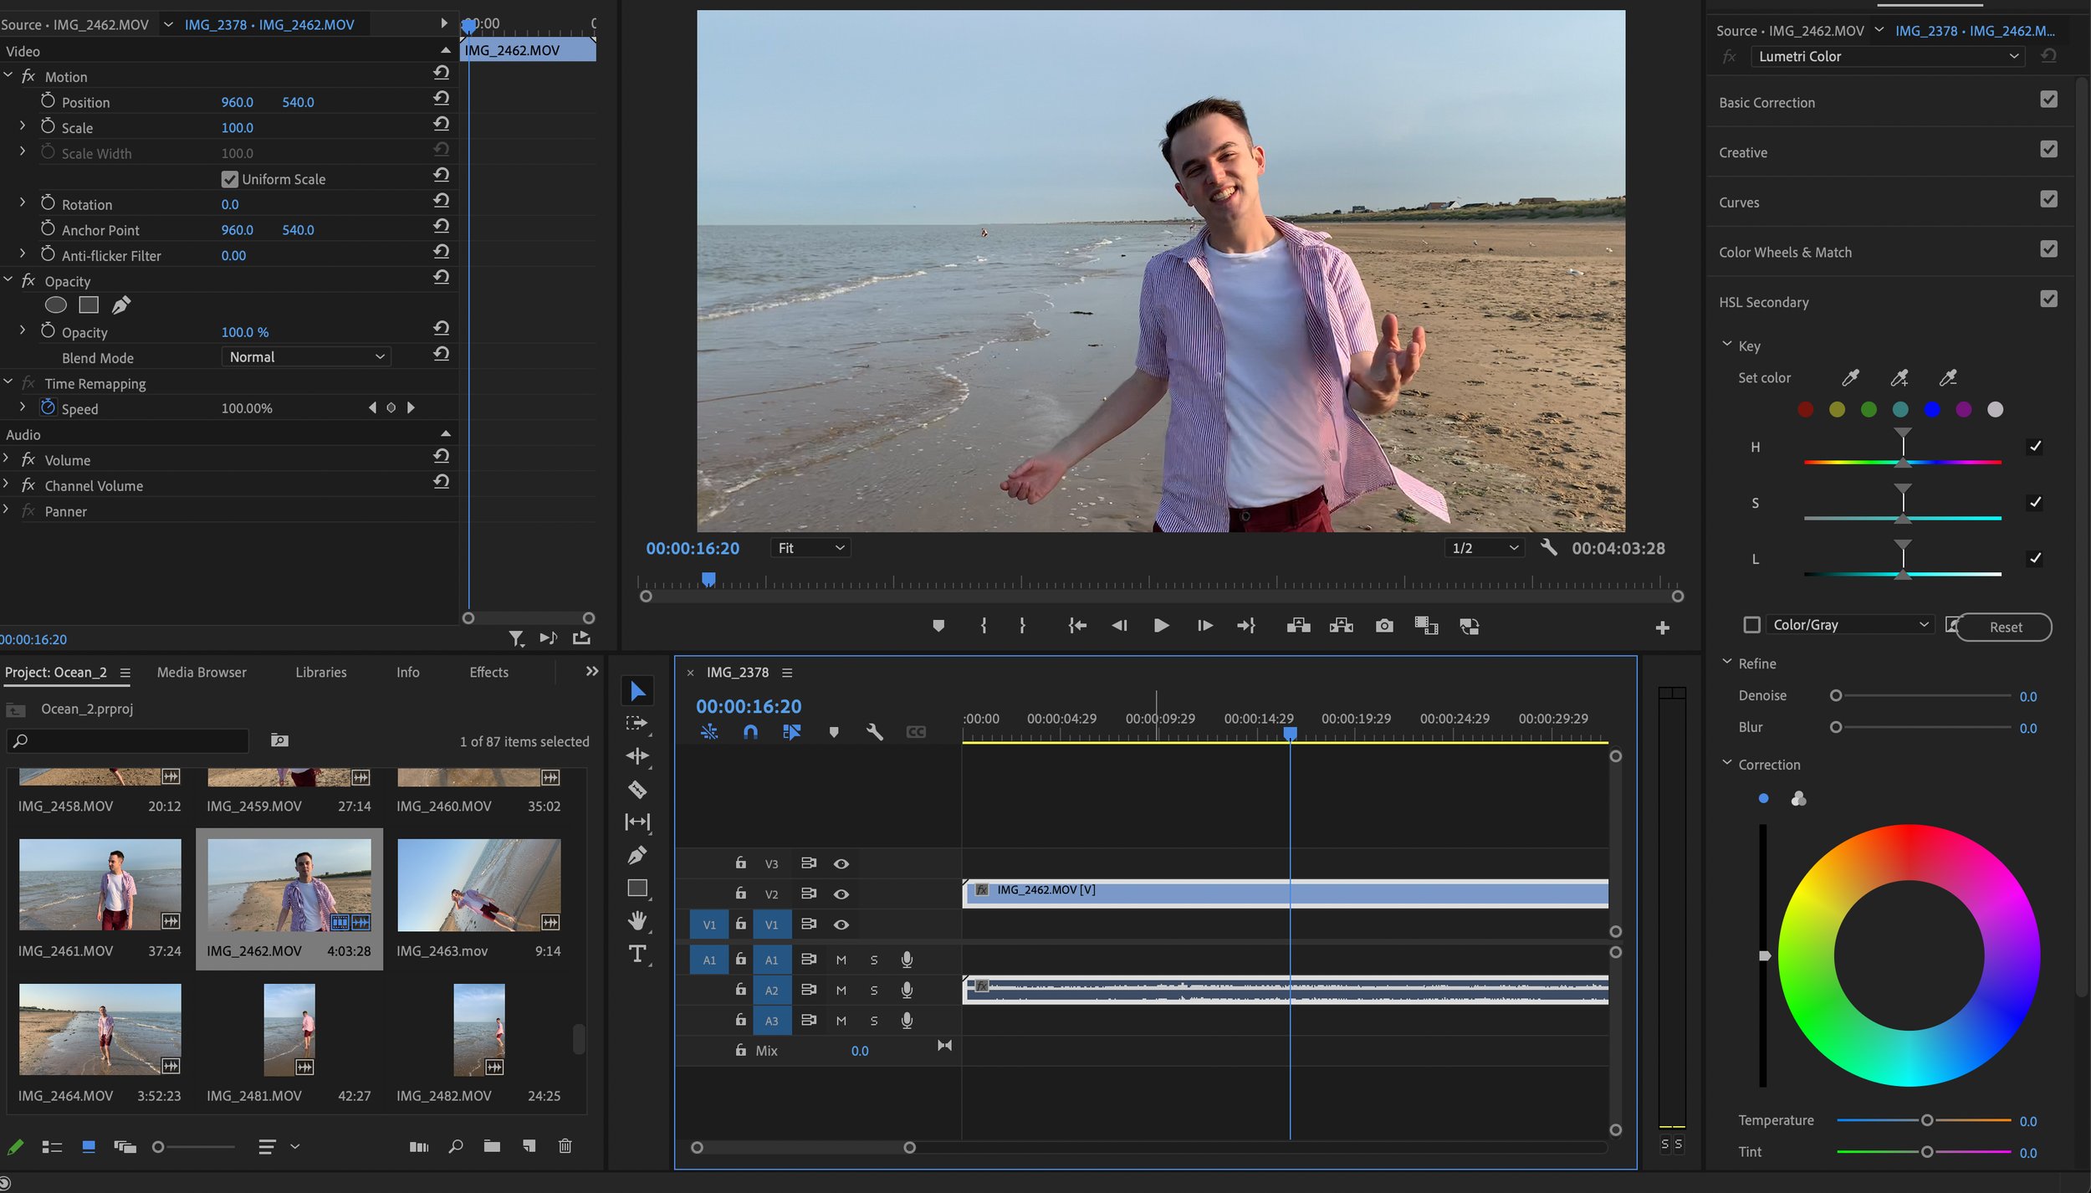Mute audio track A2
The height and width of the screenshot is (1193, 2091).
[841, 991]
